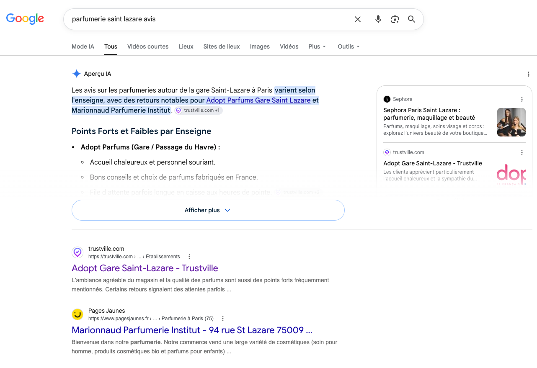
Task: Open the Outils dropdown
Action: [x=349, y=46]
